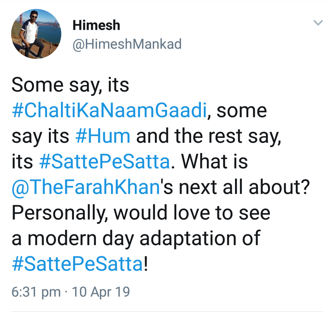This screenshot has height=312, width=334.
Task: Select #SattePeSatta hashtag before 'What is'
Action: 104,161
